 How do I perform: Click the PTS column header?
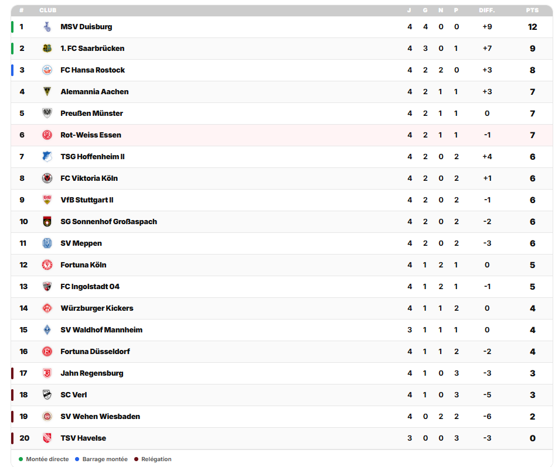click(532, 11)
